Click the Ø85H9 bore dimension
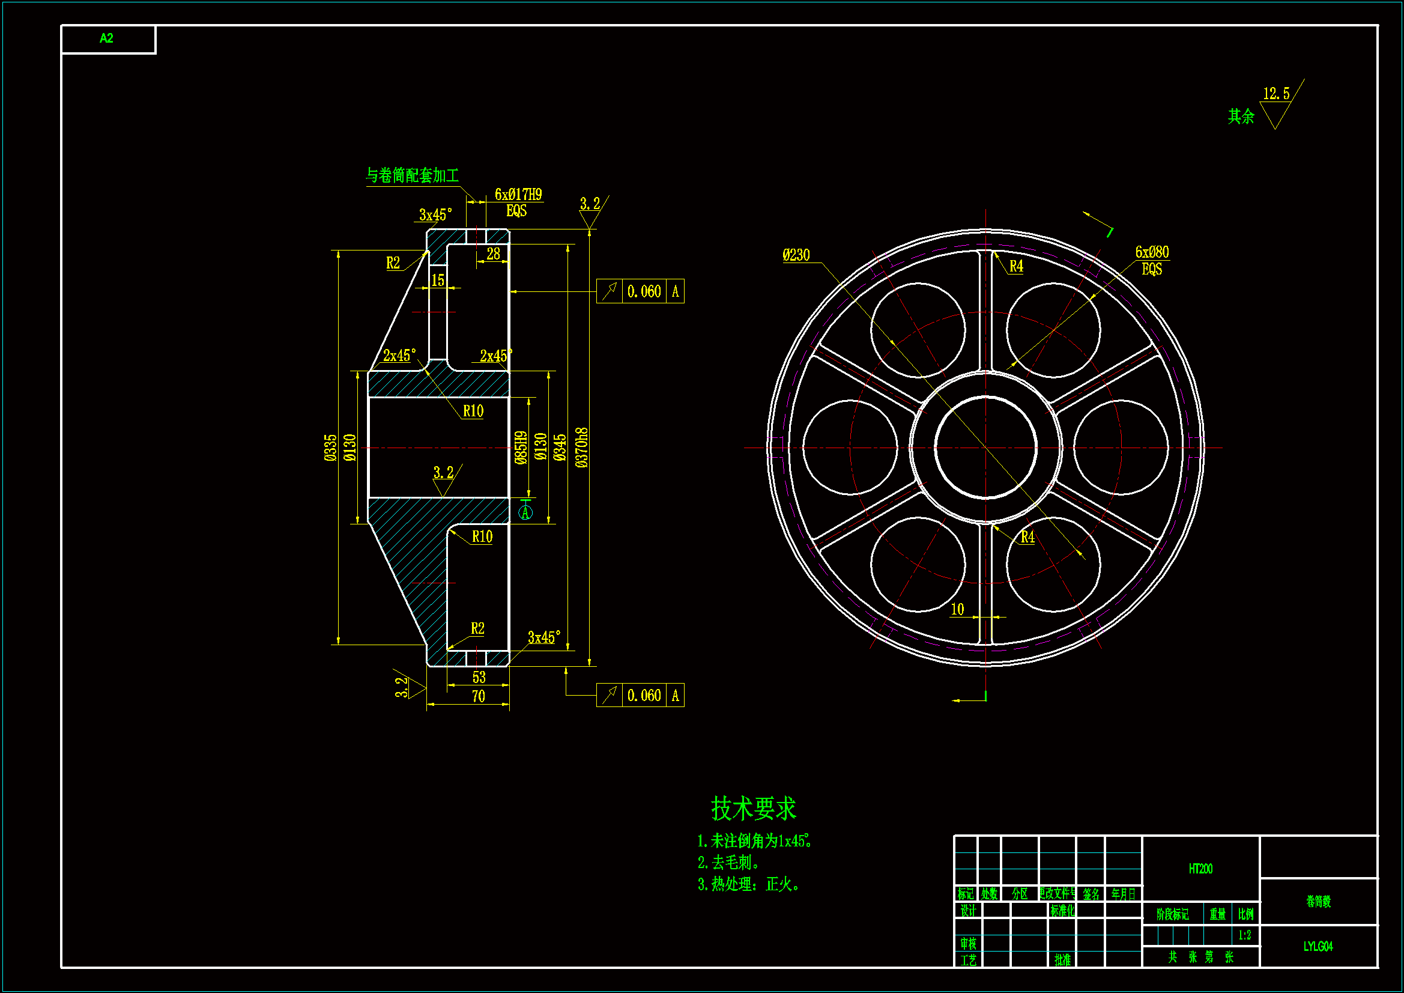 point(521,448)
